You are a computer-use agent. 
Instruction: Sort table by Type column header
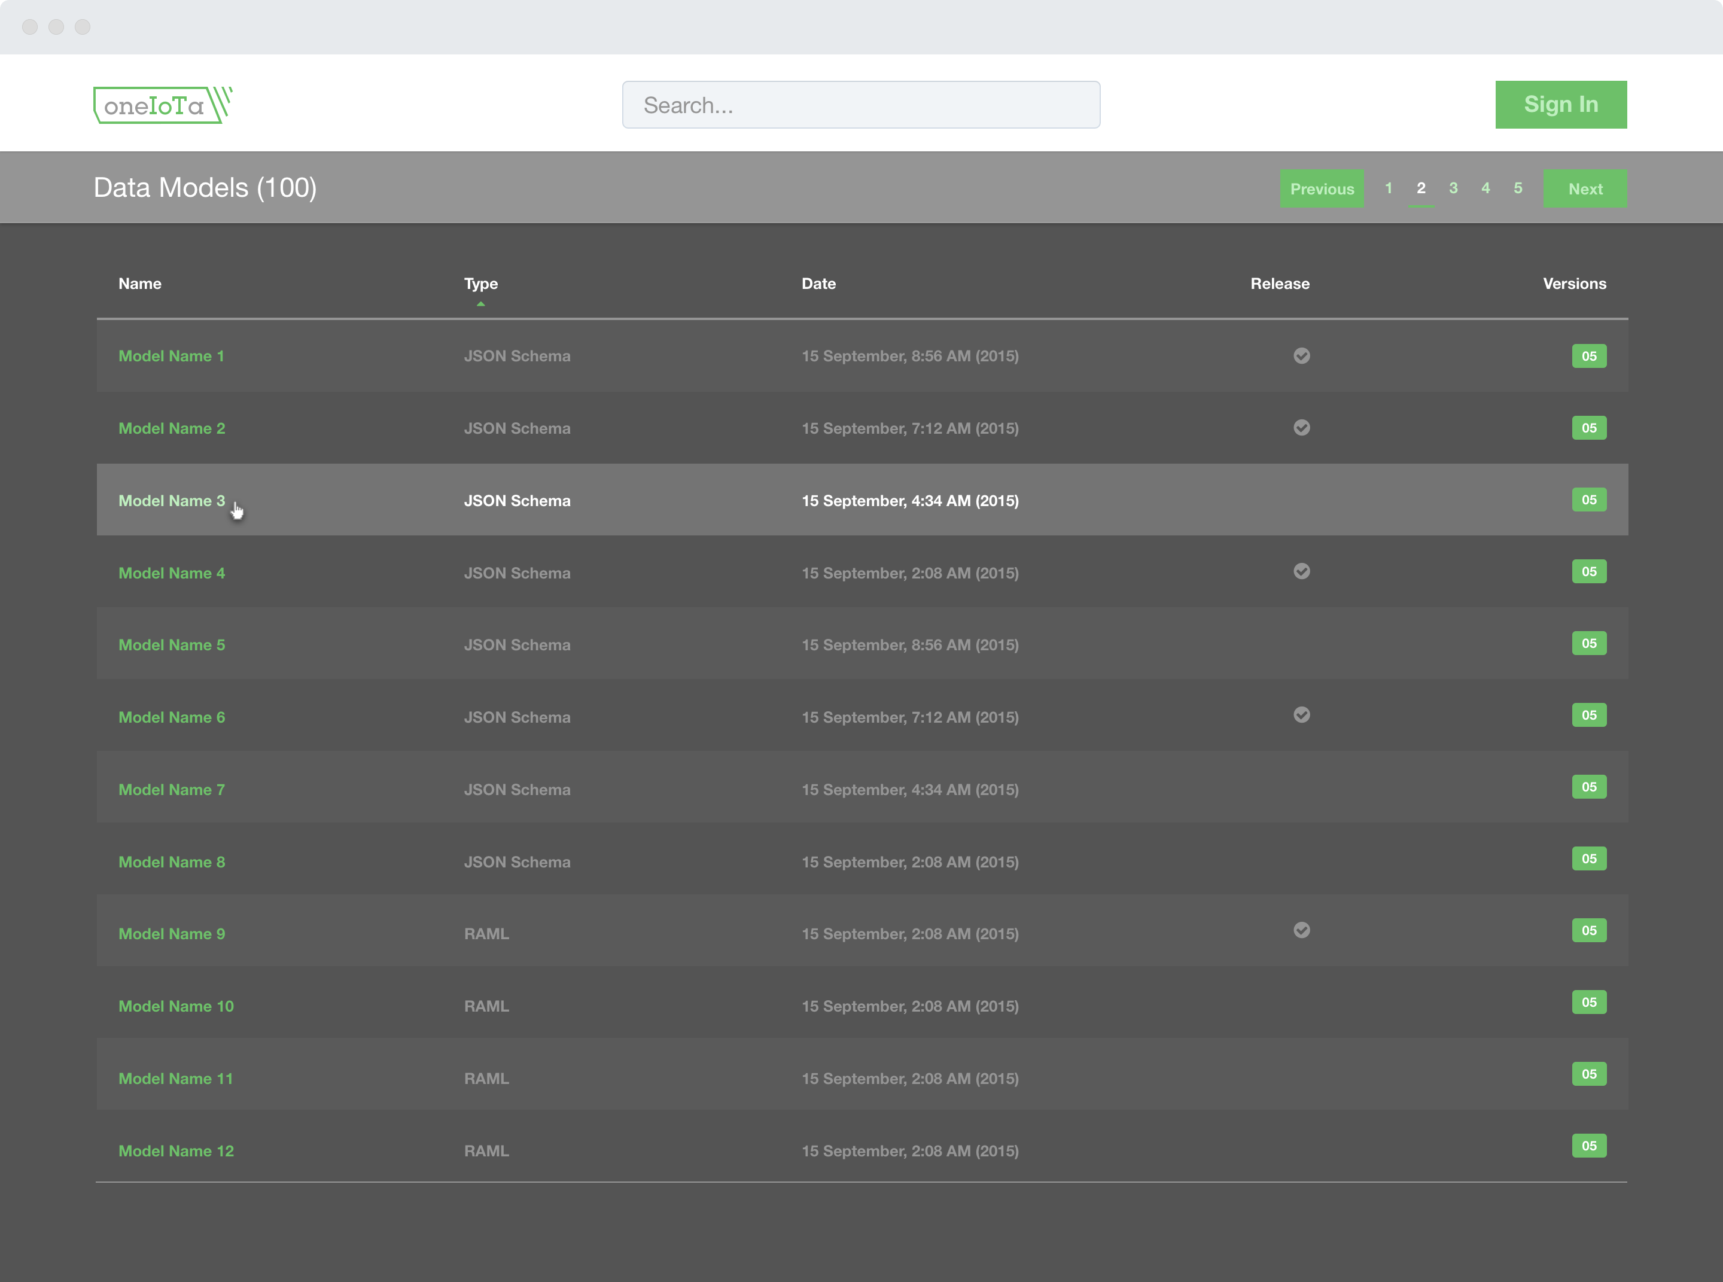pos(480,283)
